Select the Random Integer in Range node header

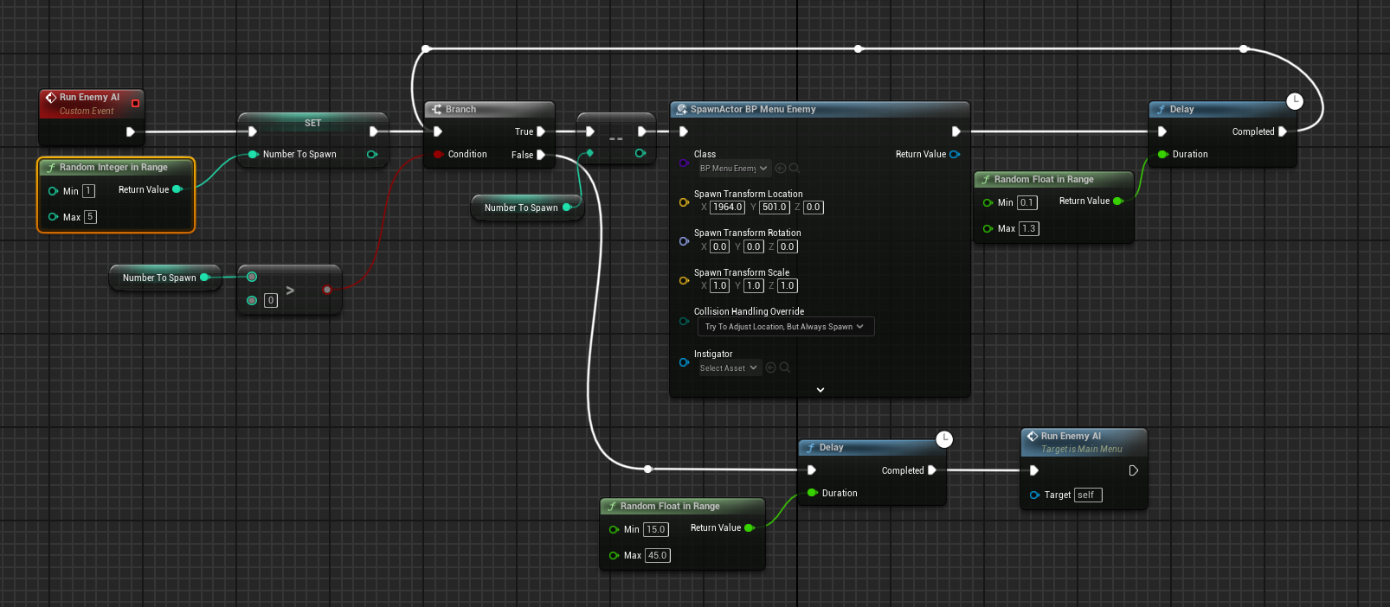click(113, 167)
